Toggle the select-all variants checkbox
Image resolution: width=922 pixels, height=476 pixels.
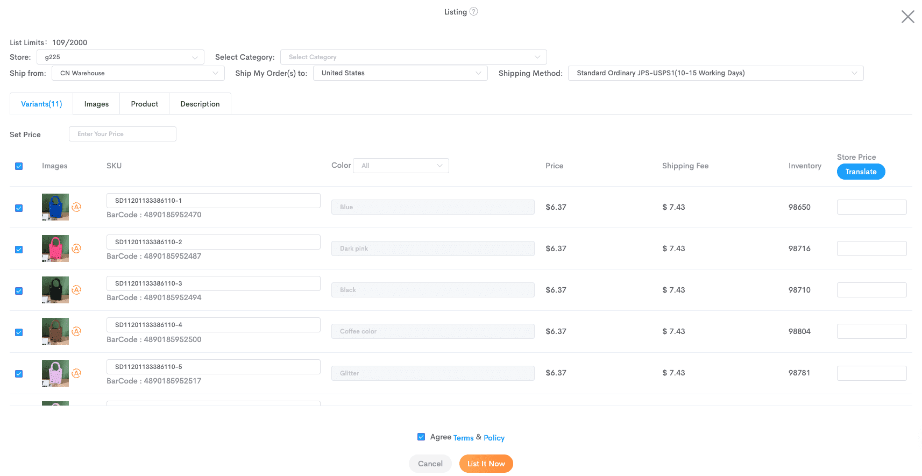pos(19,166)
